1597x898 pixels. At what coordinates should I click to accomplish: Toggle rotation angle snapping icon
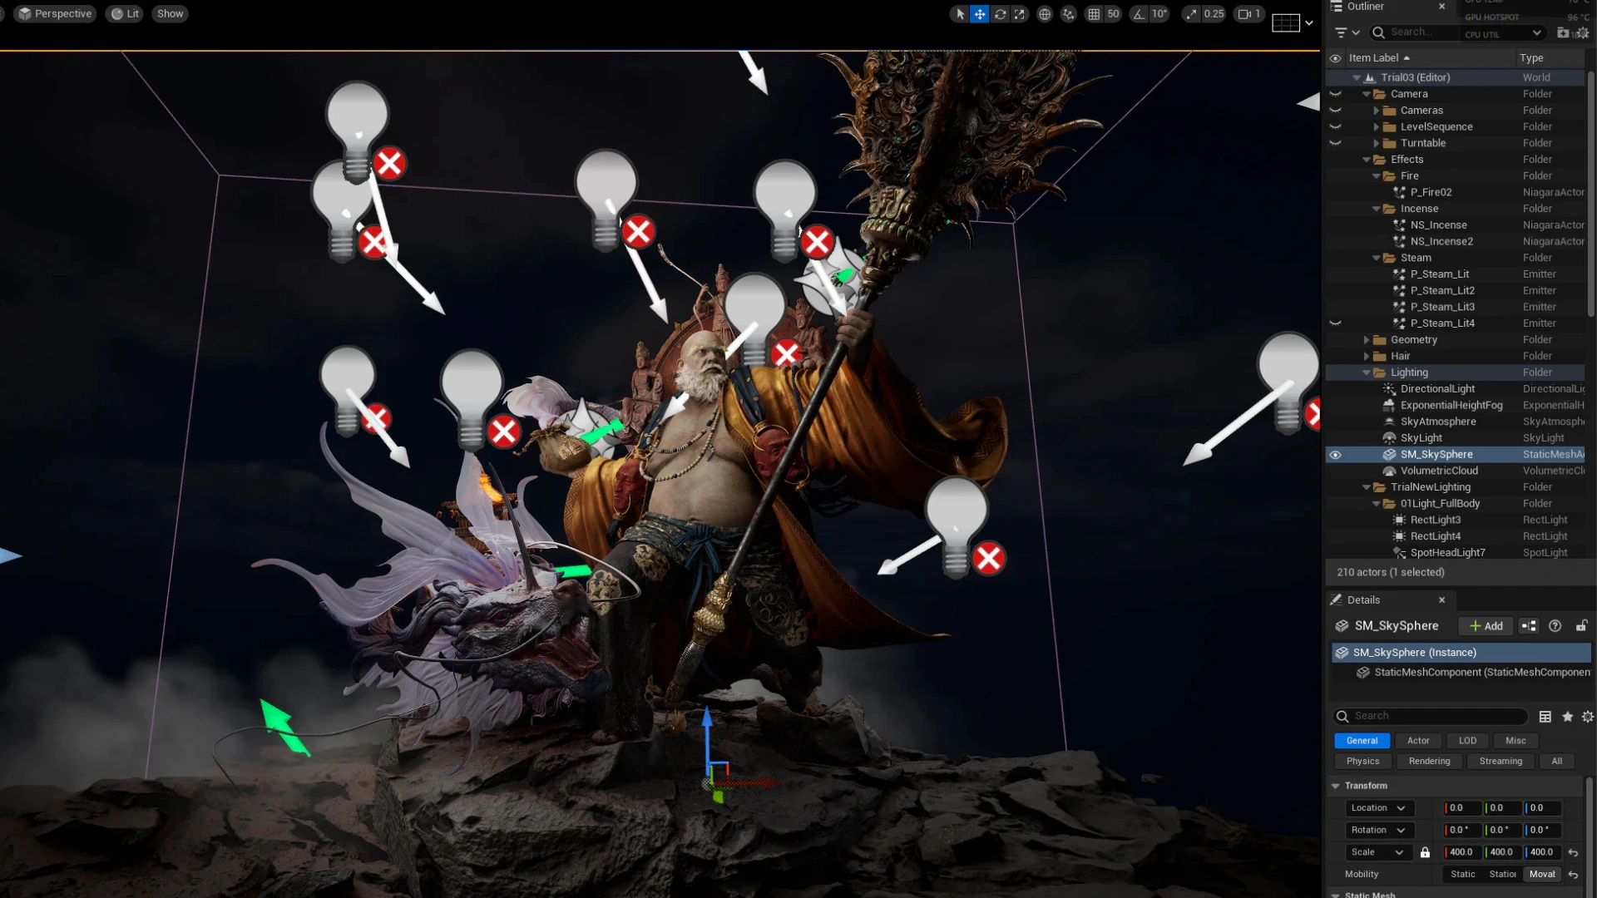[x=1139, y=14]
